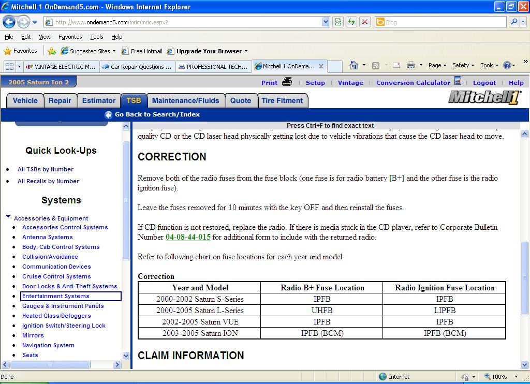
Task: Click the search magnifier button
Action: pyautogui.click(x=514, y=22)
